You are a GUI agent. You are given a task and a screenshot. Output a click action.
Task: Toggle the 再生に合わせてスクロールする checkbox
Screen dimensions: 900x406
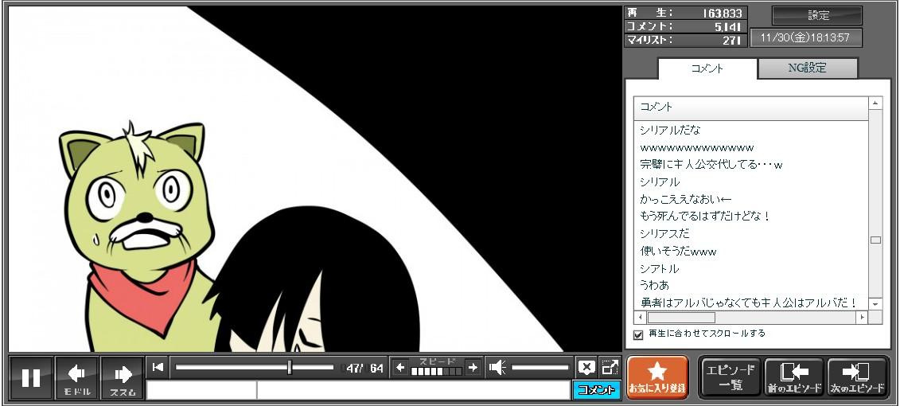(638, 334)
